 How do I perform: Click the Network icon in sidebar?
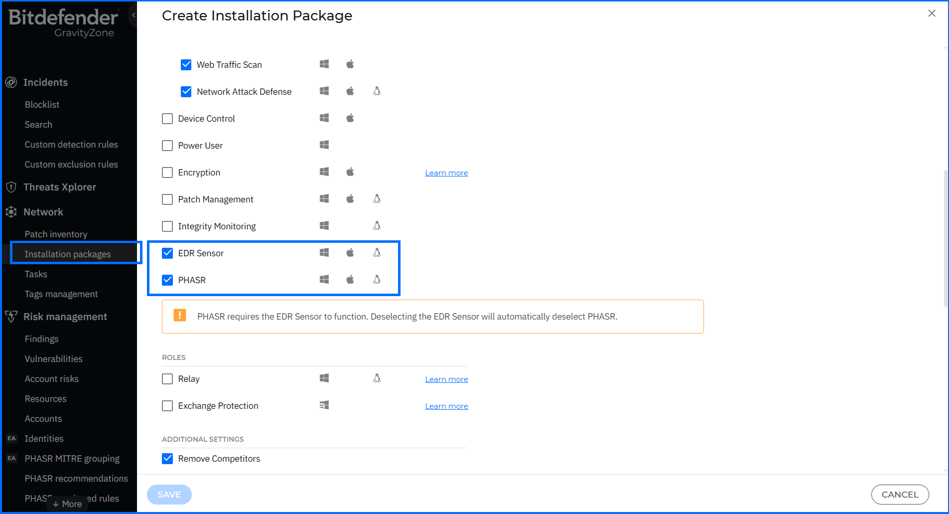click(11, 212)
